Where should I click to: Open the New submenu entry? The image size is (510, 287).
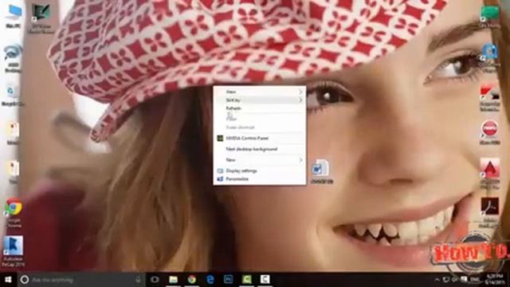click(259, 159)
